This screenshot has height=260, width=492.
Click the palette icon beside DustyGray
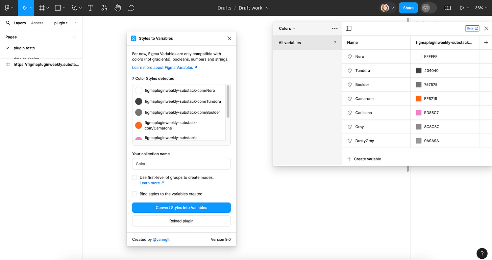click(x=350, y=141)
